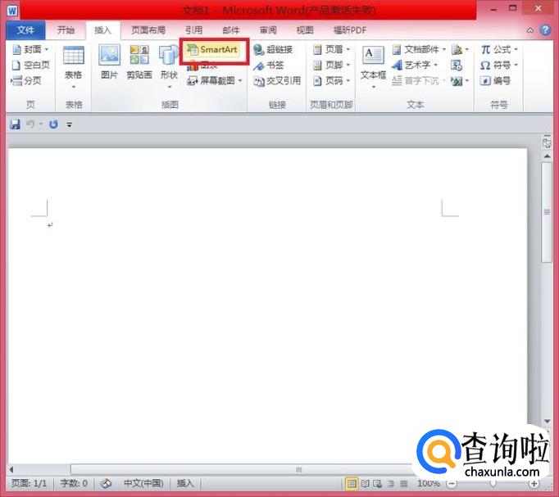Toggle the ruler icon above vertical scrollbar
559x497 pixels.
coord(547,142)
